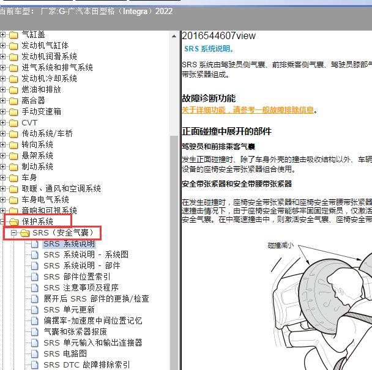Click the 转向系统 folder icon
The image size is (372, 370).
pyautogui.click(x=13, y=145)
